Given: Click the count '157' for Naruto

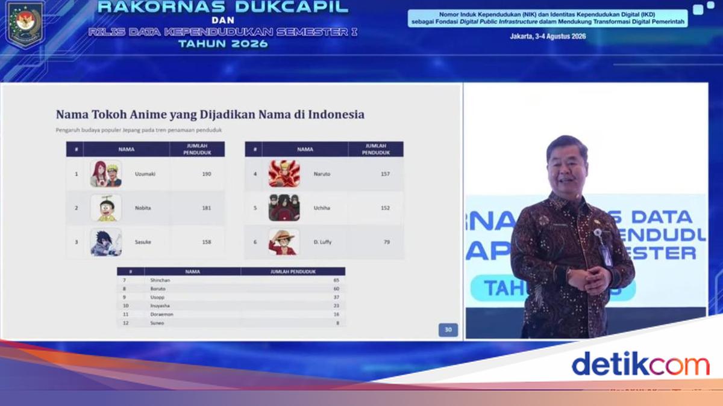Looking at the screenshot, I should point(385,174).
